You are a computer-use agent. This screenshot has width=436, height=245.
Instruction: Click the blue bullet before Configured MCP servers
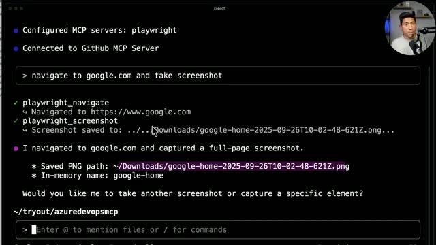pos(16,31)
